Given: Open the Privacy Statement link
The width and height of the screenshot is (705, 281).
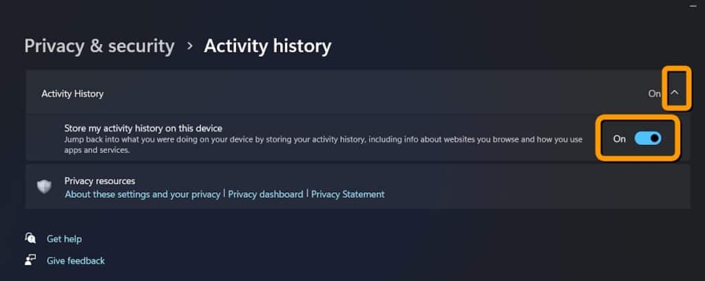Looking at the screenshot, I should point(348,194).
